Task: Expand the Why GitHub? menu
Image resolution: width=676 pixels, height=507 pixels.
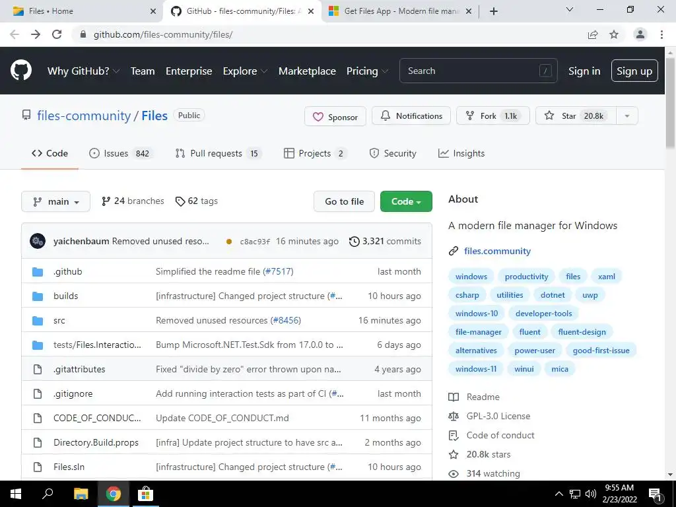Action: [83, 71]
